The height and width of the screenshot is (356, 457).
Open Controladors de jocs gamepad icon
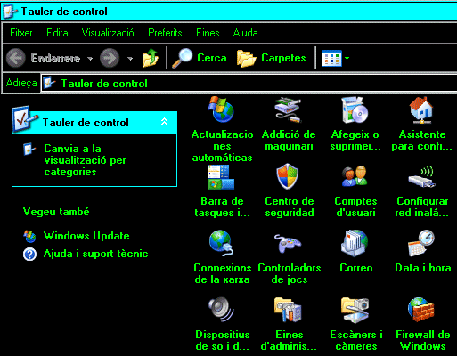pyautogui.click(x=288, y=244)
